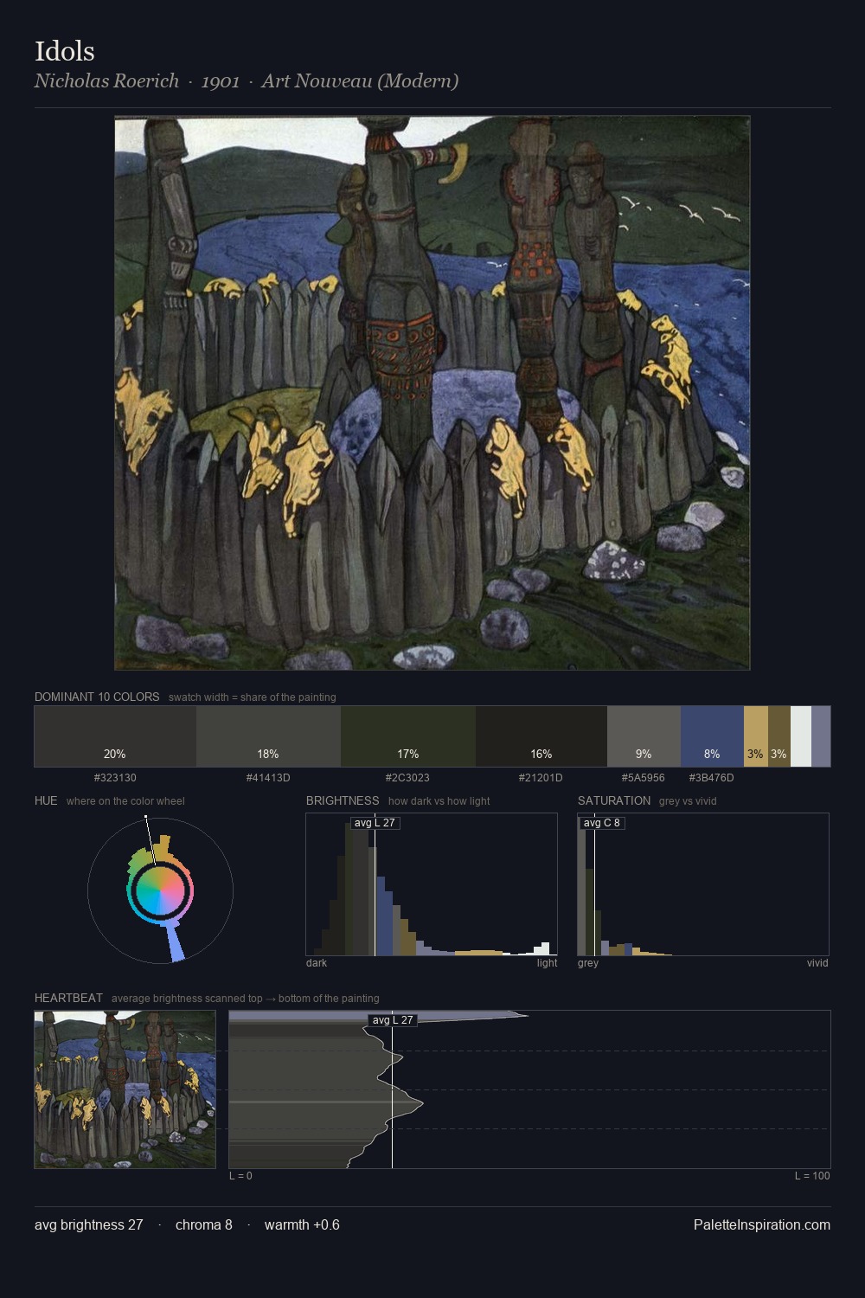865x1298 pixels.
Task: Select the 18% swatch #41413D
Action: [x=268, y=736]
